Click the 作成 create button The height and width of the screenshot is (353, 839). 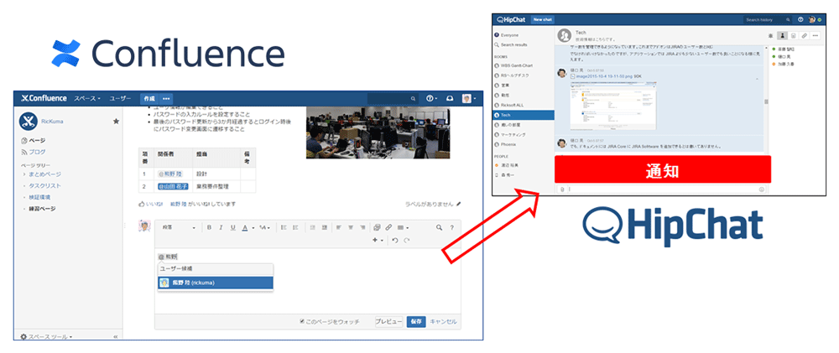click(149, 98)
